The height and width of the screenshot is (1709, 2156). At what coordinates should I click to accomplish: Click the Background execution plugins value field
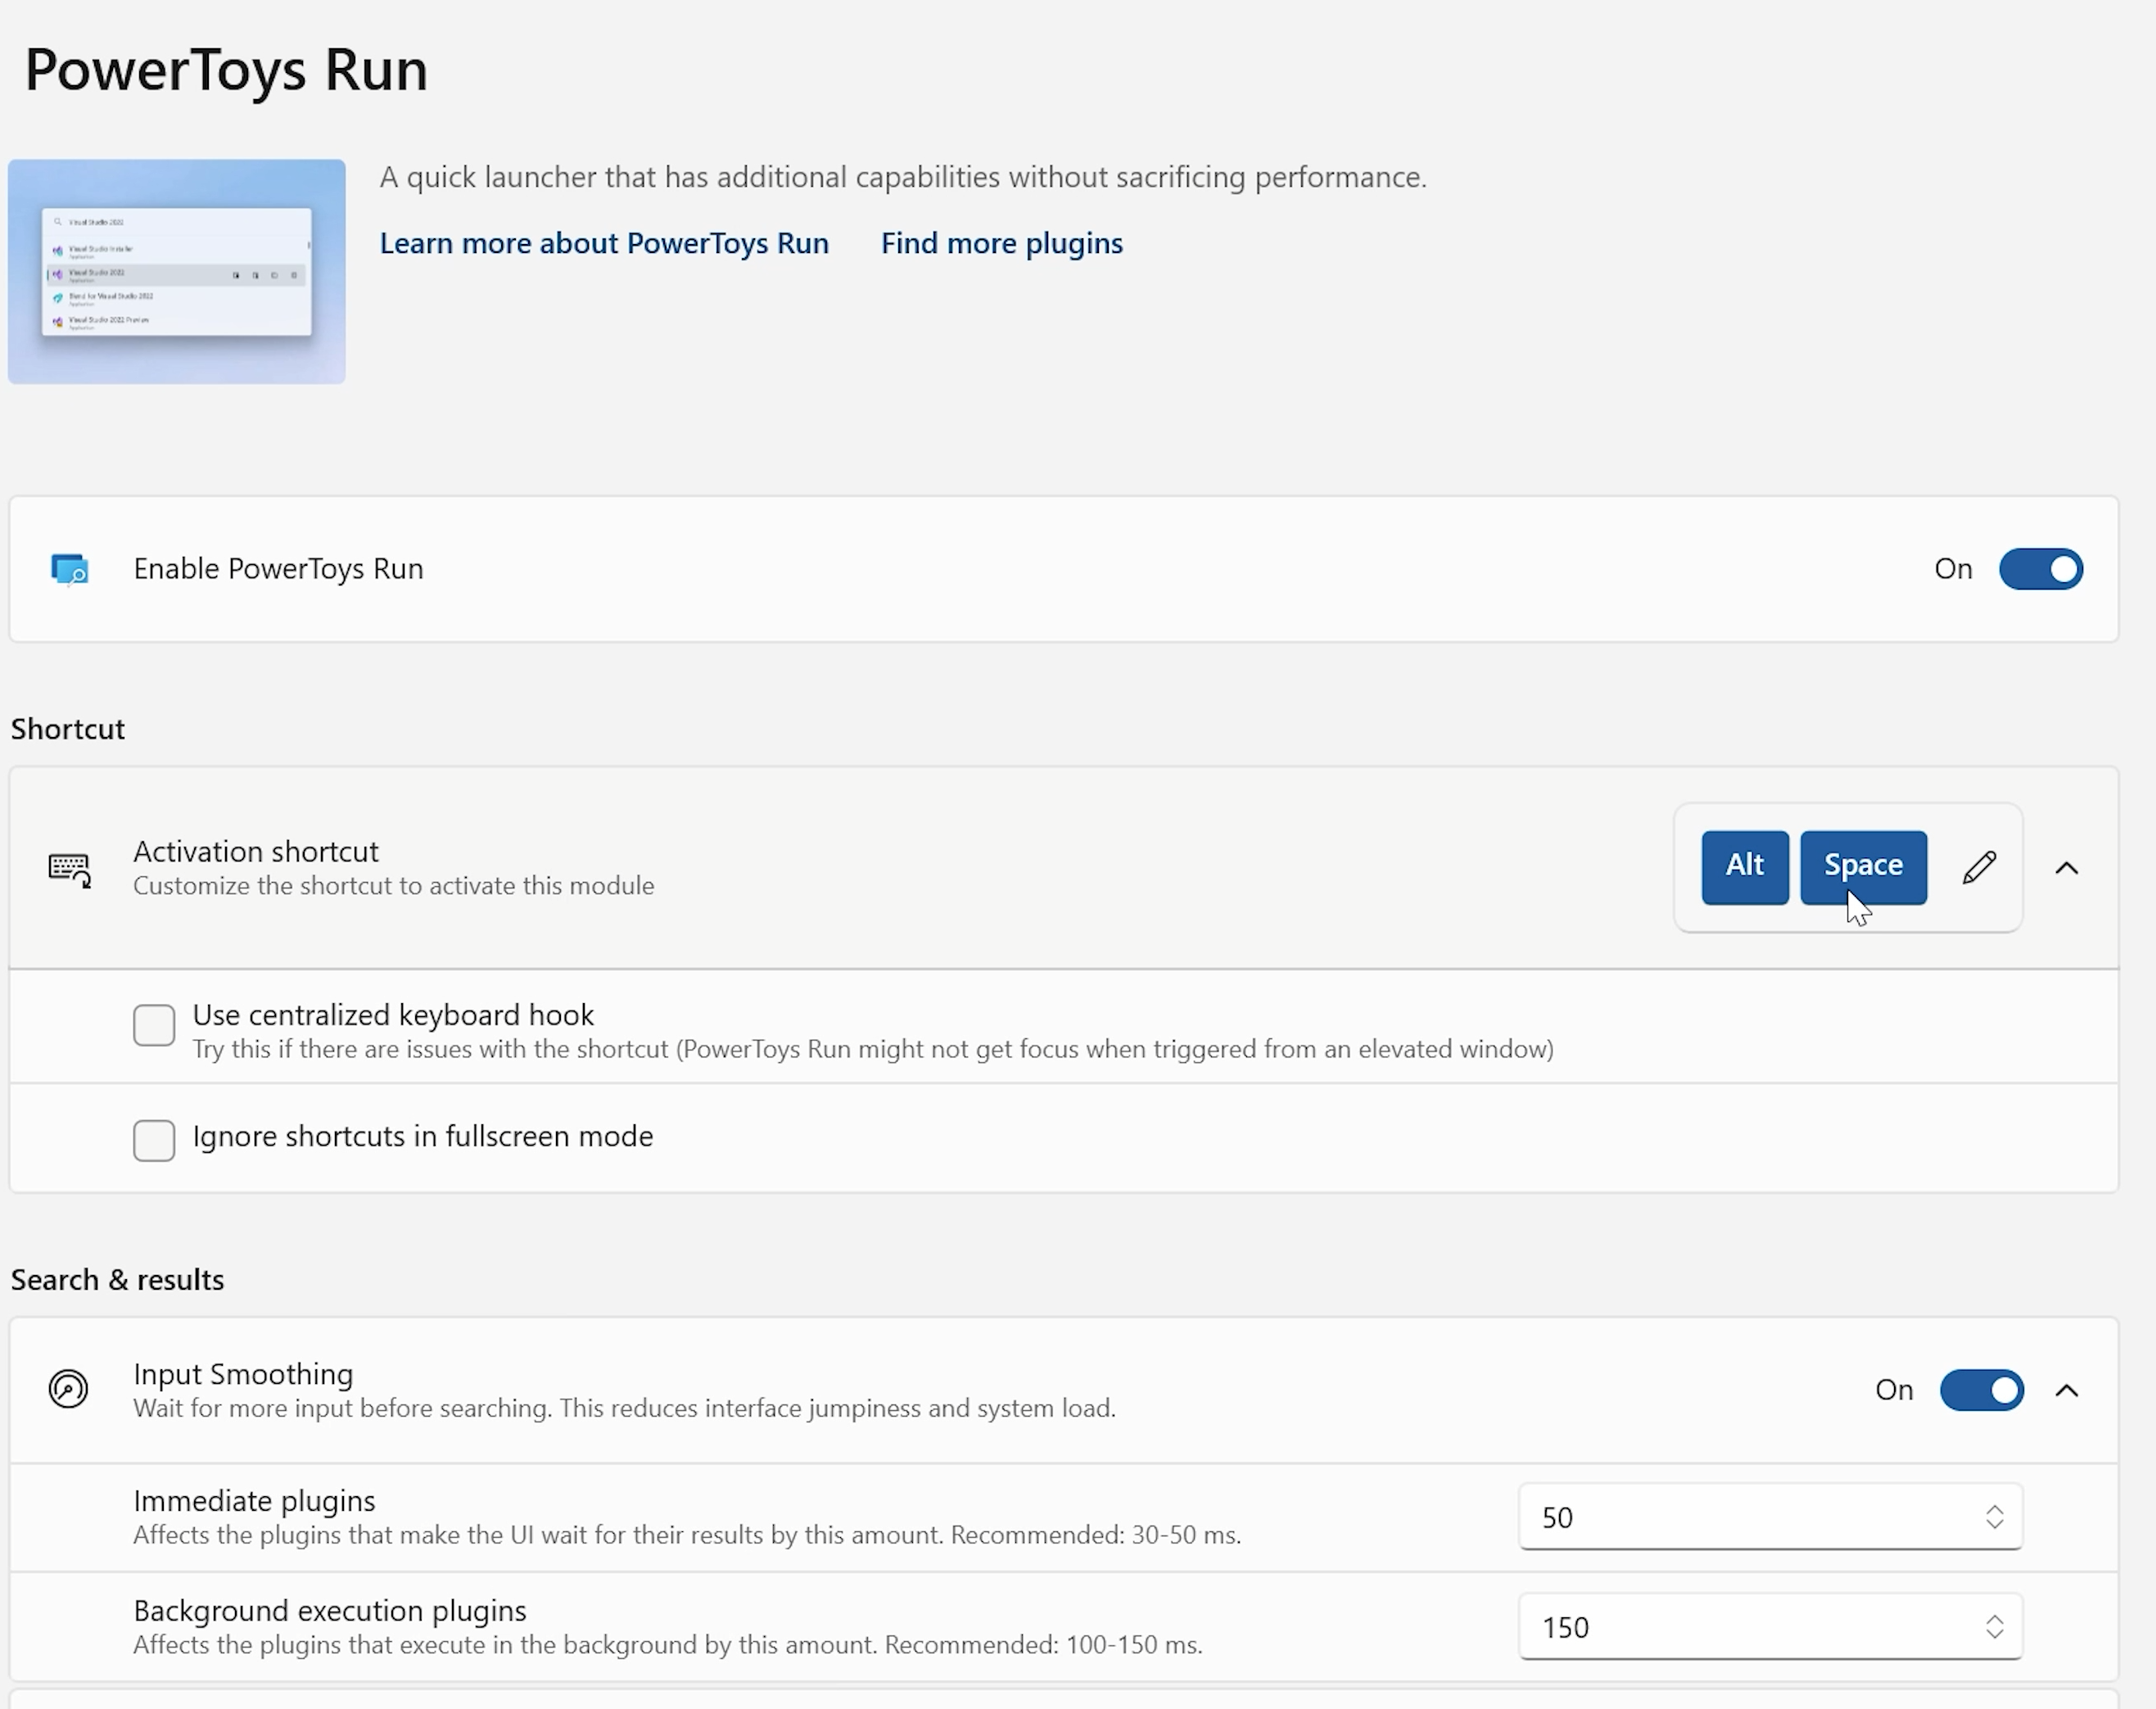pos(1770,1627)
